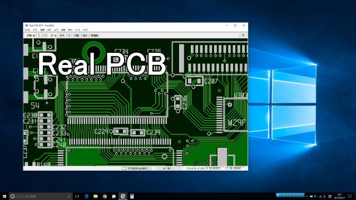The height and width of the screenshot is (200, 356).
Task: Show hidden system tray icons
Action: click(306, 196)
